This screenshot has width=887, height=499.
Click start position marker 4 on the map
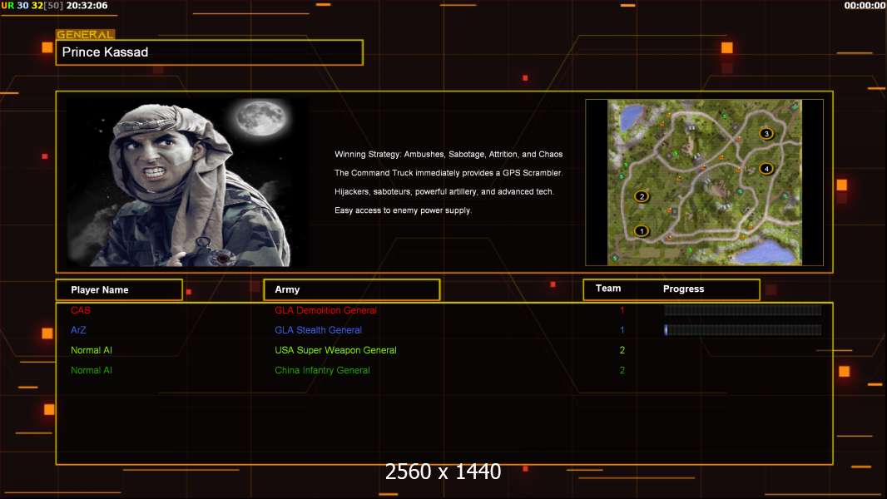(766, 168)
